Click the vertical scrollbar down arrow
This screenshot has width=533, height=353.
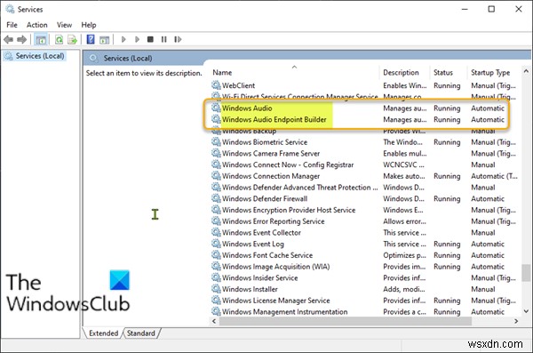click(x=526, y=311)
